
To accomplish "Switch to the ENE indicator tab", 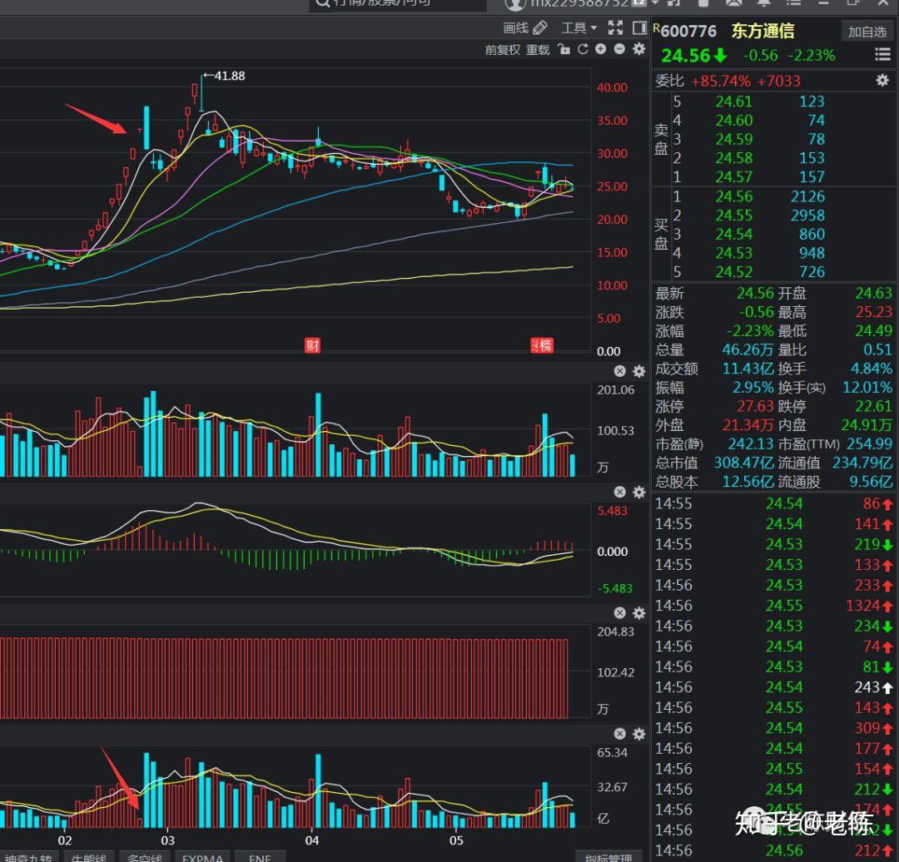I will 260,857.
